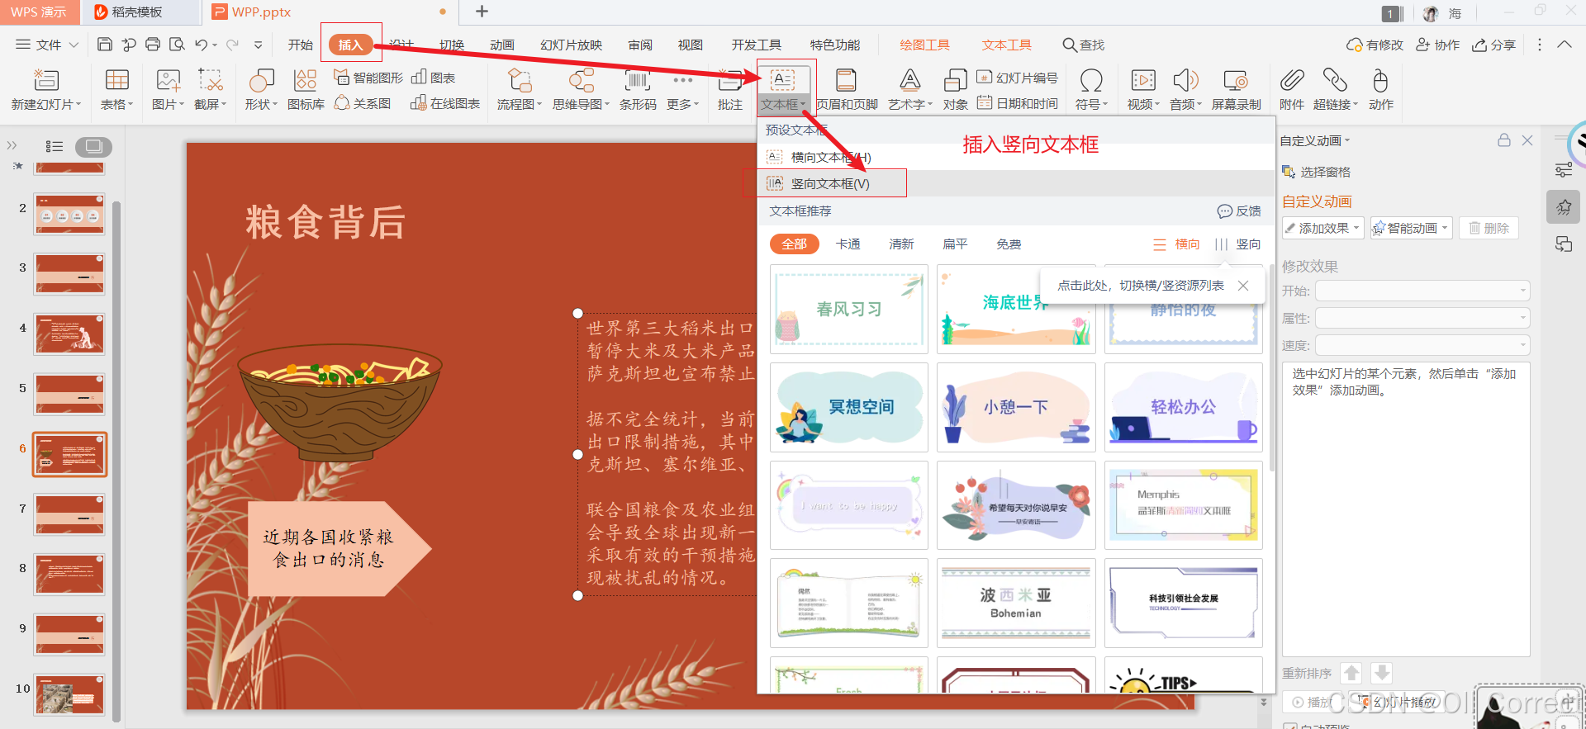
Task: Open the Table (表格) insert tool
Action: tap(116, 89)
